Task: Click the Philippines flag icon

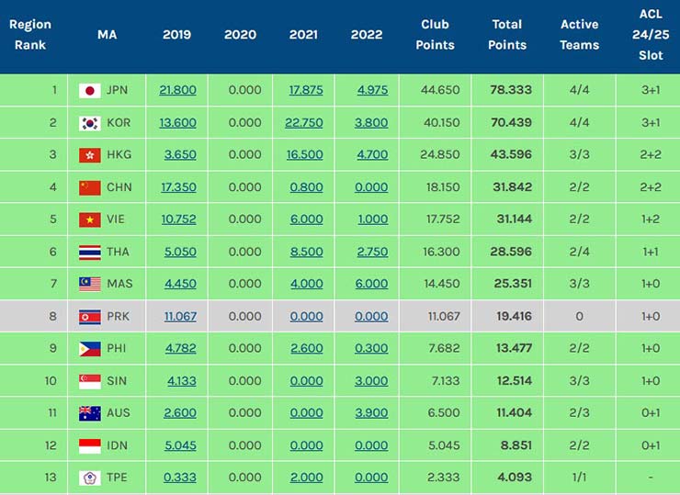Action: 89,349
